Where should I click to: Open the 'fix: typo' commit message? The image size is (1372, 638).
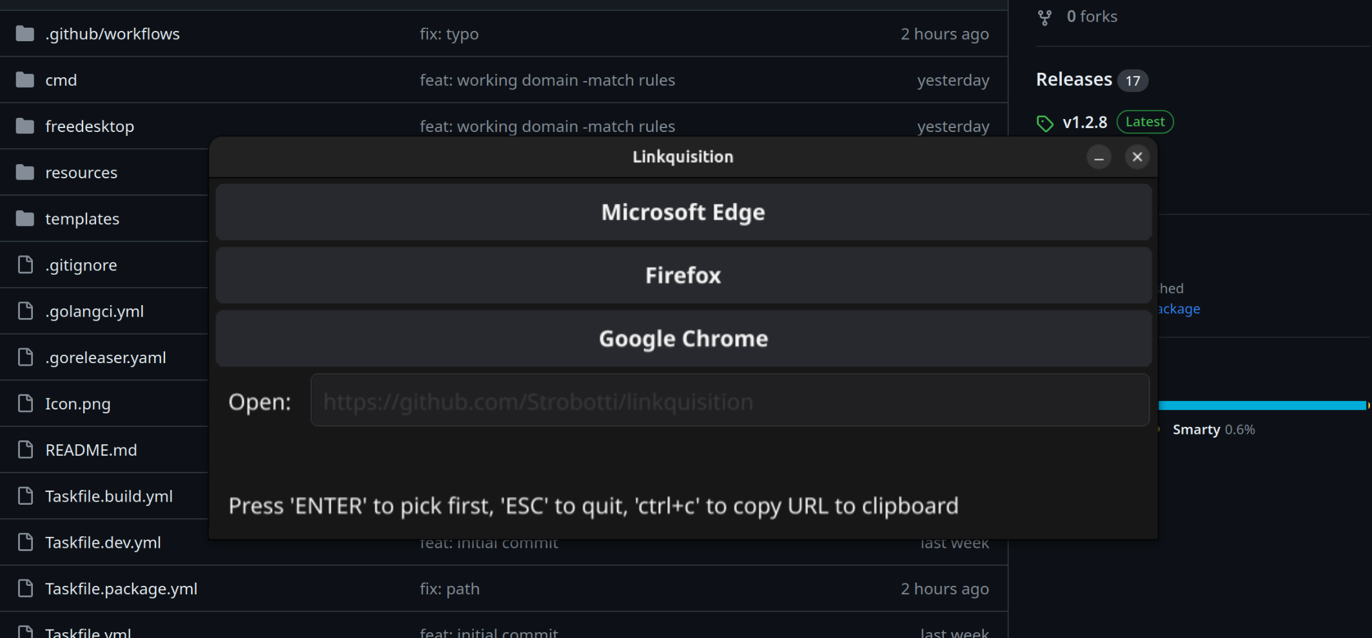449,34
